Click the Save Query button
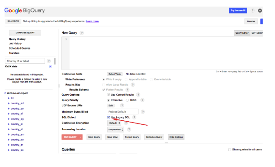Viewport: 275px width, 167px height. (94, 137)
